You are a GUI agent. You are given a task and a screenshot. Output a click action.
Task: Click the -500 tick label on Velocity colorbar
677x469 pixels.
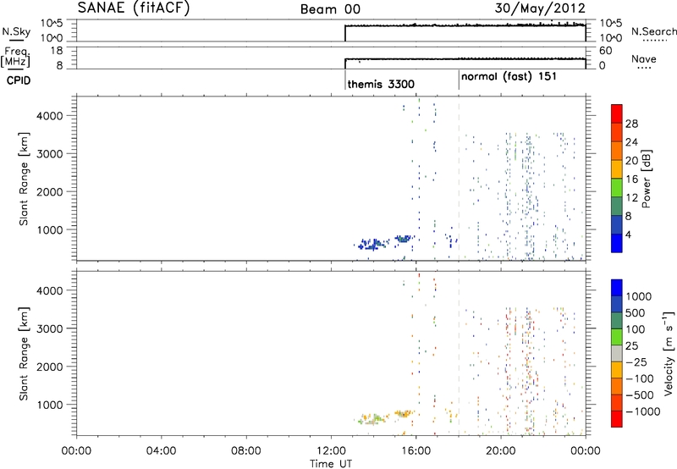click(641, 395)
